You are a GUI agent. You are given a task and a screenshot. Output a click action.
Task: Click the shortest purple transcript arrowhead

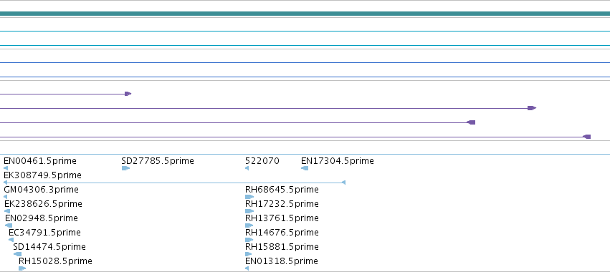[128, 94]
